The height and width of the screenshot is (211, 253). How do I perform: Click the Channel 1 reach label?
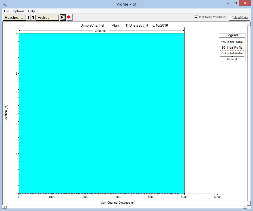click(x=101, y=31)
